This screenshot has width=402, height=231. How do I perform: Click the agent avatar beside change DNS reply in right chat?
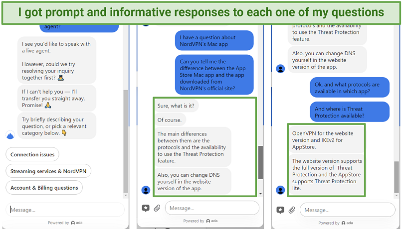coord(280,69)
